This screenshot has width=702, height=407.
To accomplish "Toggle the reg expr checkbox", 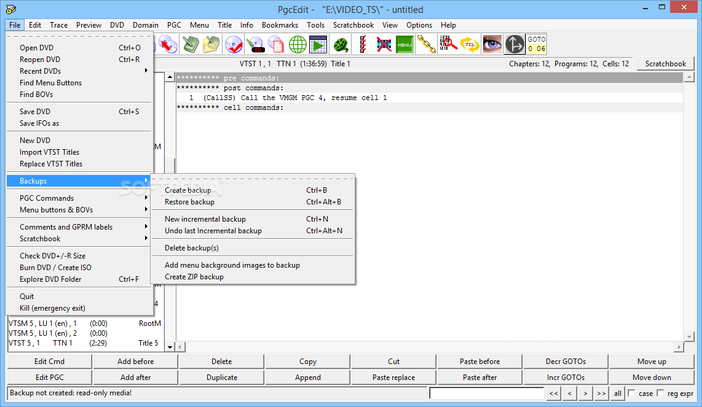I will pos(660,393).
